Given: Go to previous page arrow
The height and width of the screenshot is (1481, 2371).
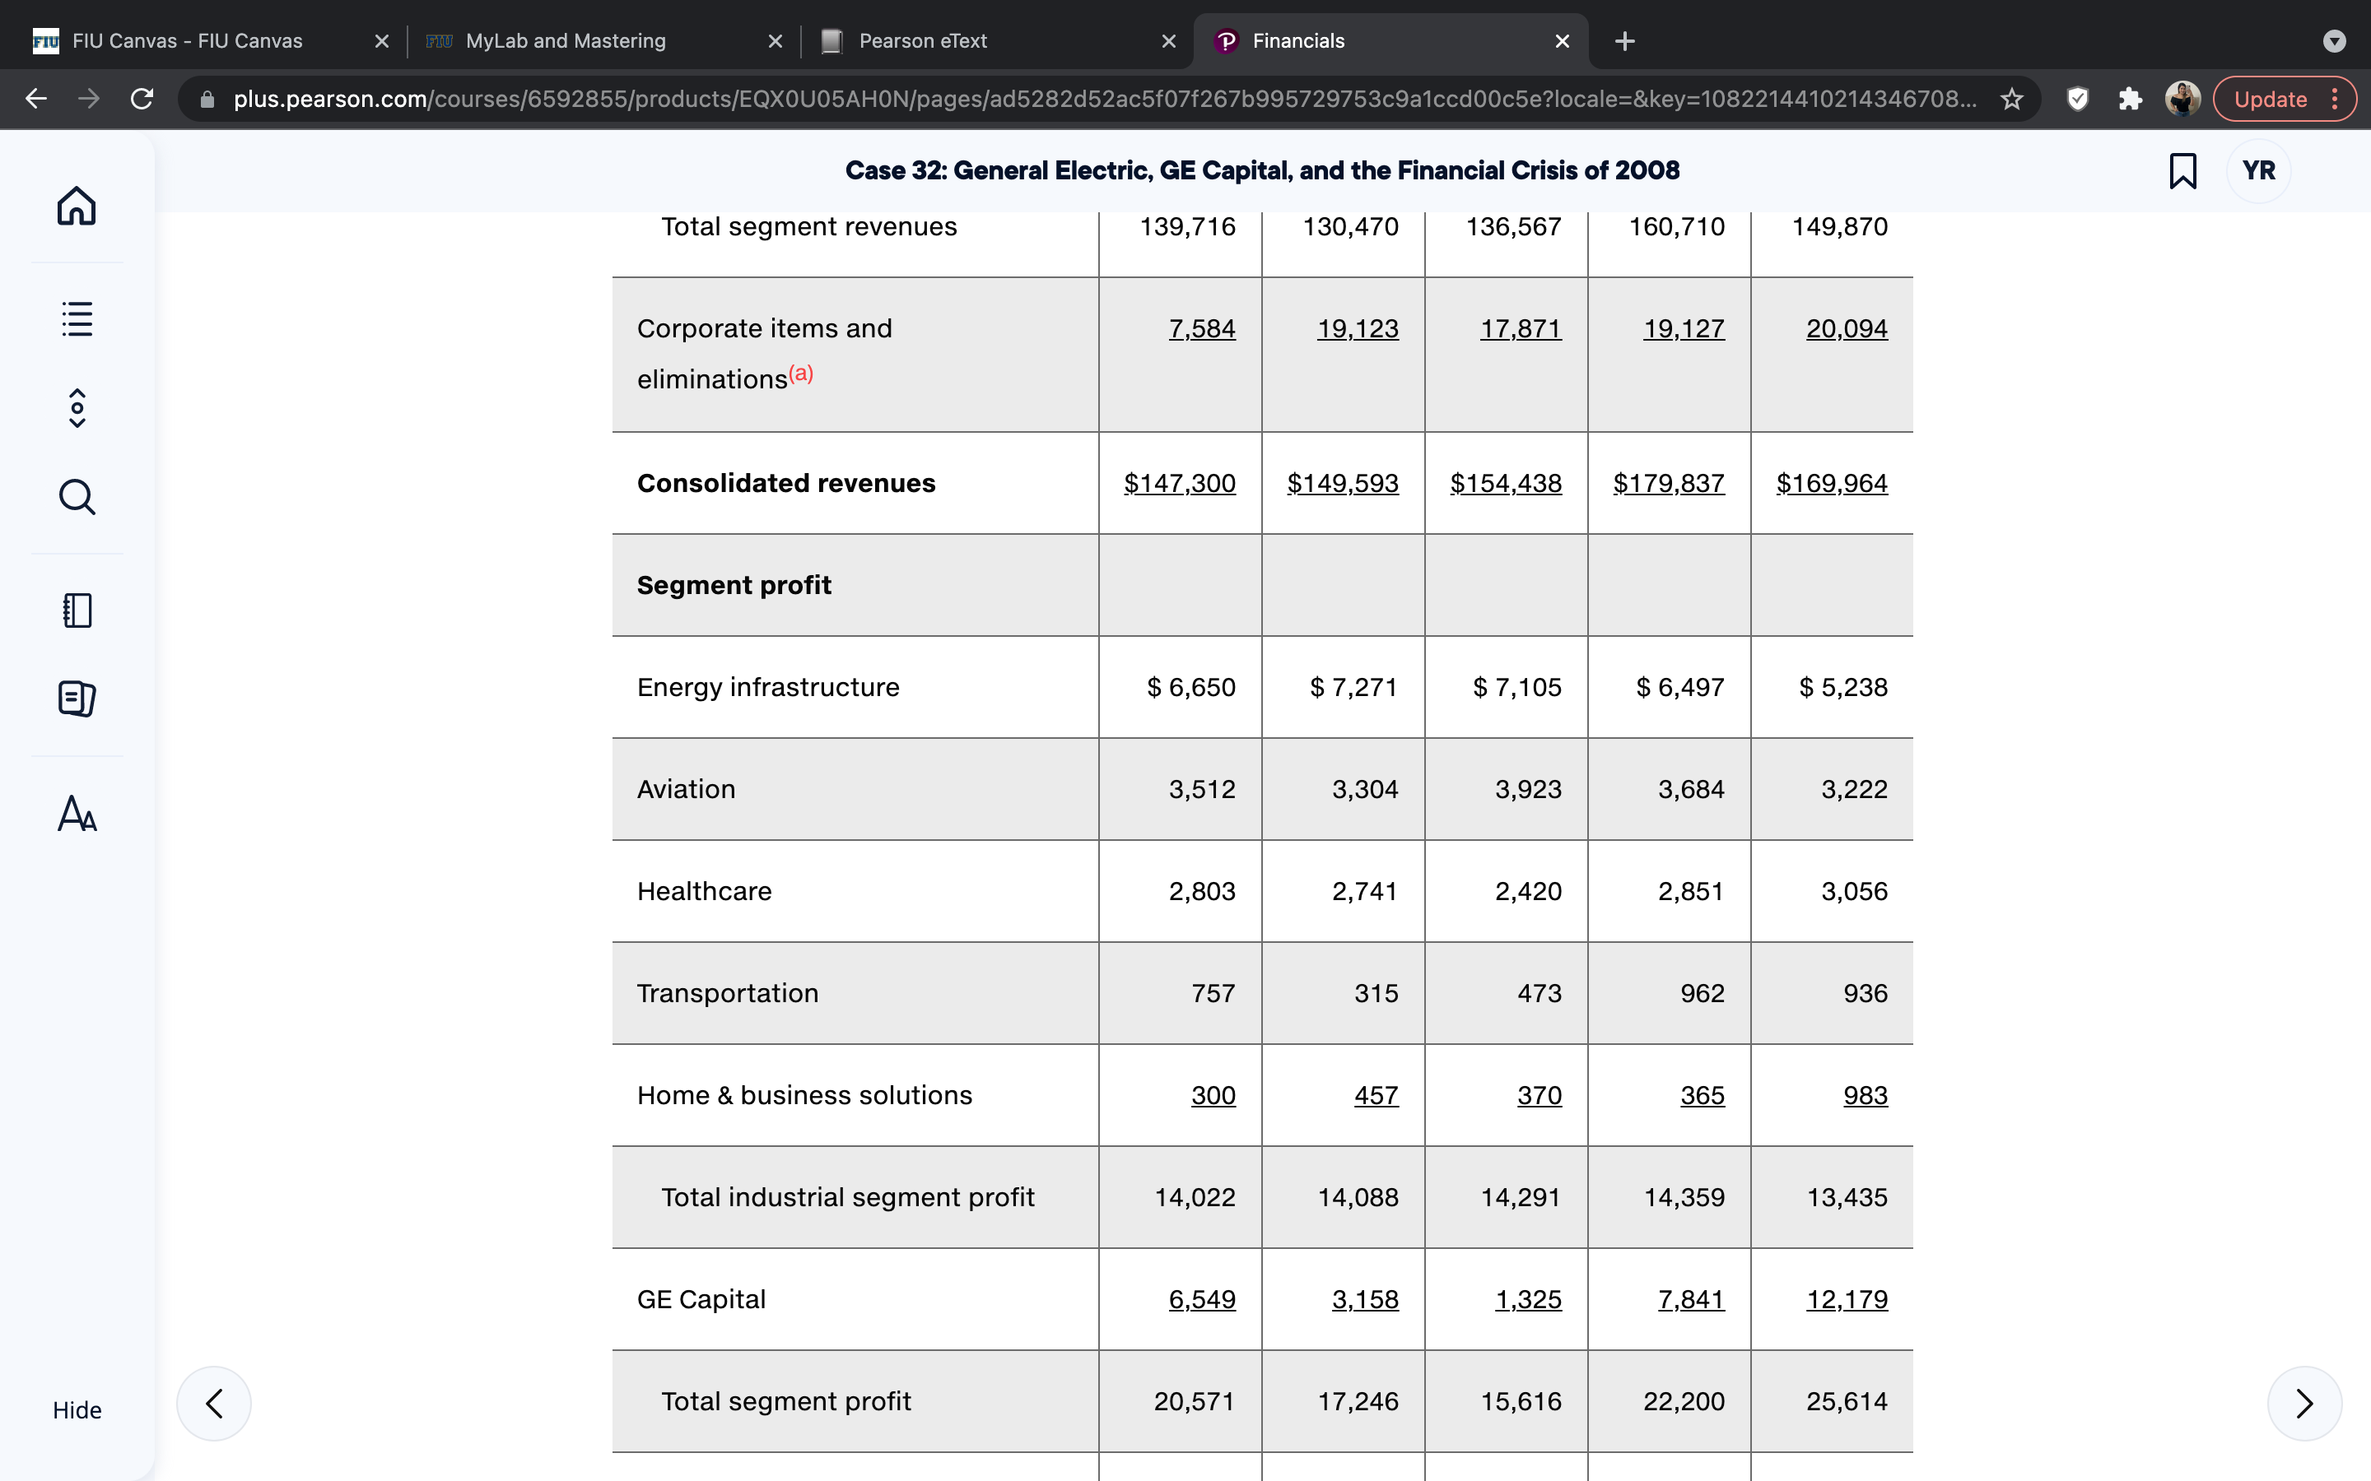Looking at the screenshot, I should pyautogui.click(x=213, y=1403).
